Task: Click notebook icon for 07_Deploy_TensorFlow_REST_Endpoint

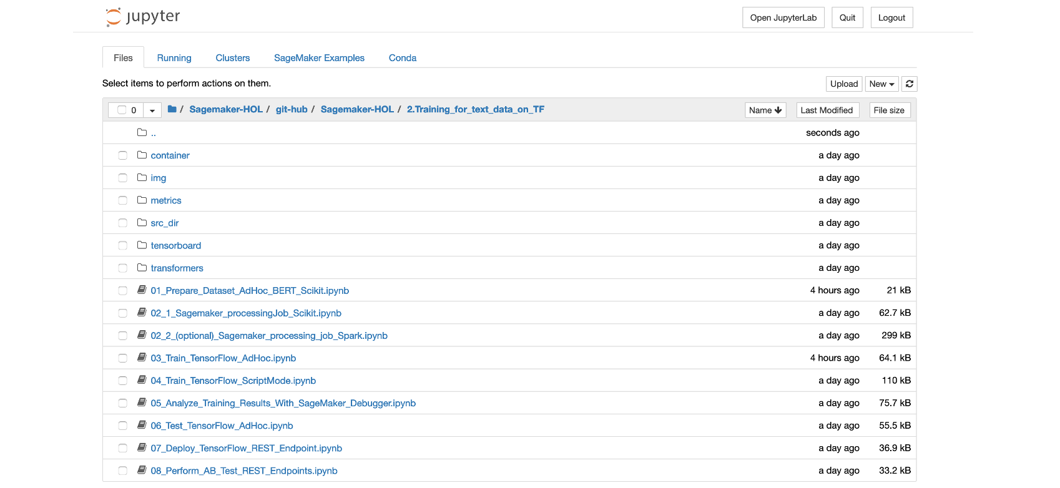Action: click(x=142, y=447)
